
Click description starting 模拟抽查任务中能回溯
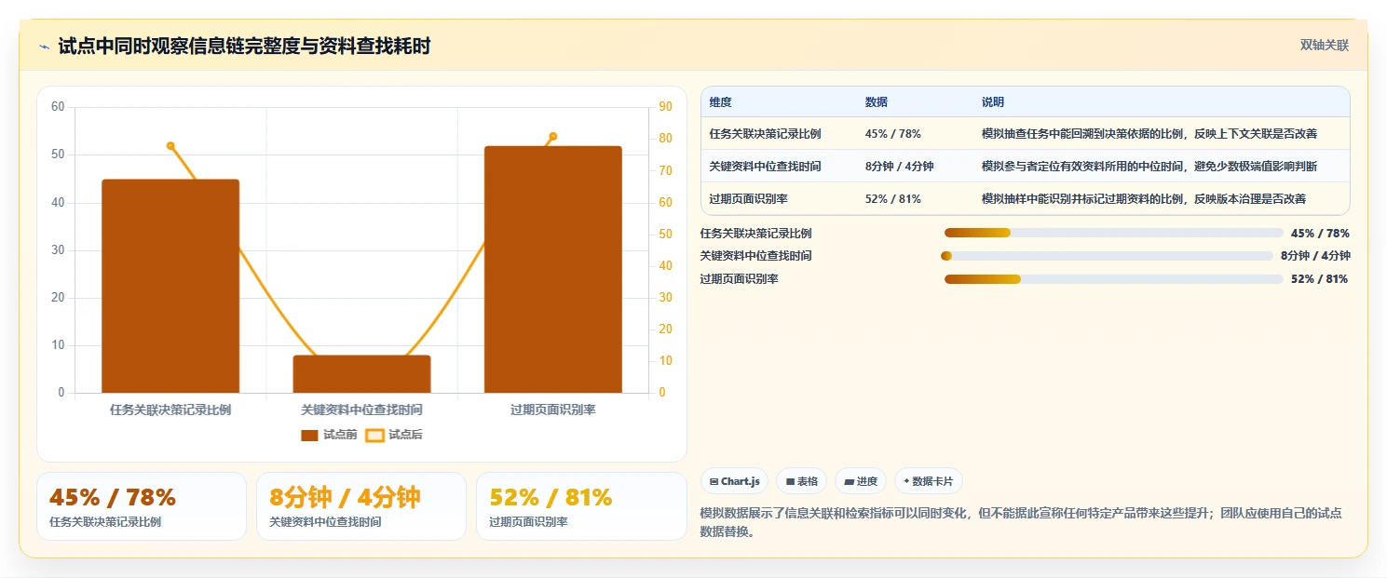[x=1149, y=134]
